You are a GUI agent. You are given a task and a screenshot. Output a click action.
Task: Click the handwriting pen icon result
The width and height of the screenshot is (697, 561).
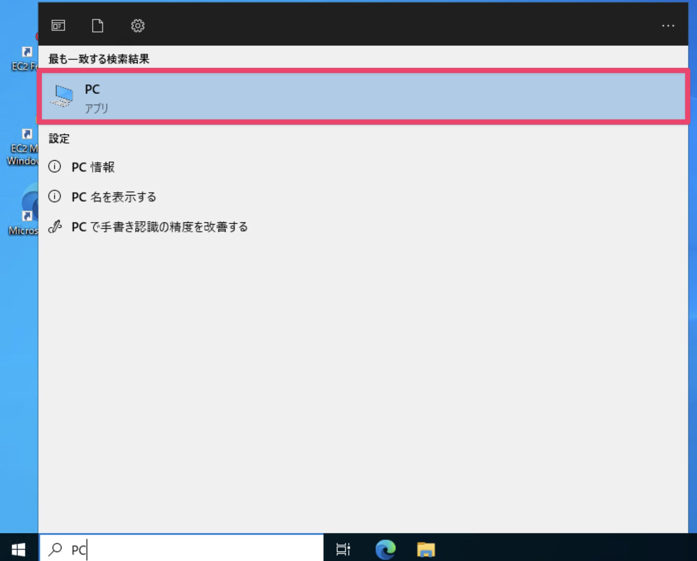[55, 226]
